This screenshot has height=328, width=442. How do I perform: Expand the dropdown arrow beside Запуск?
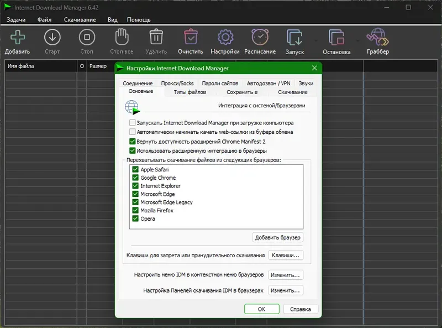click(315, 40)
